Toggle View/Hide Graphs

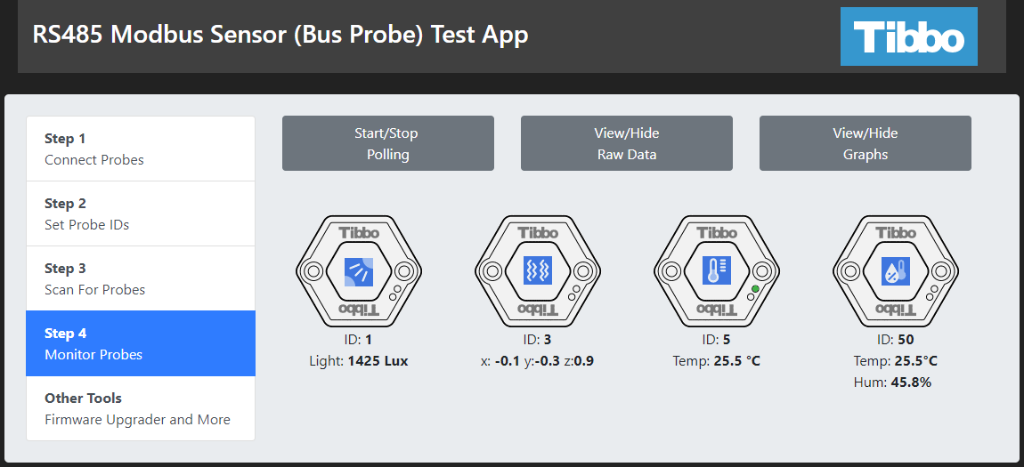pyautogui.click(x=865, y=143)
